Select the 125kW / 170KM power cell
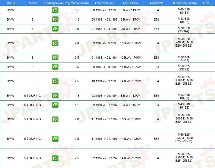215x168 pixels. click(131, 58)
